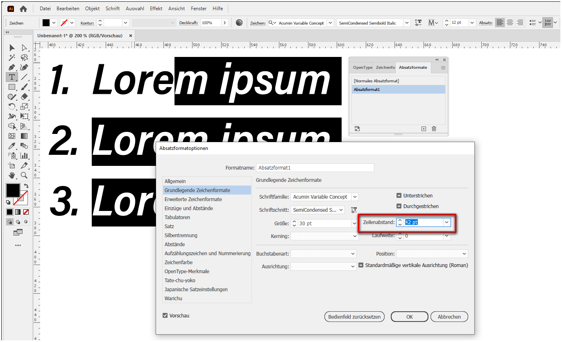This screenshot has height=342, width=562.
Task: Select the Type tool in the toolbar
Action: [12, 77]
